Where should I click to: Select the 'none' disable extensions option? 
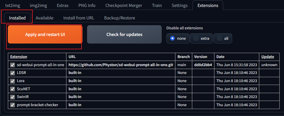[x=173, y=38]
